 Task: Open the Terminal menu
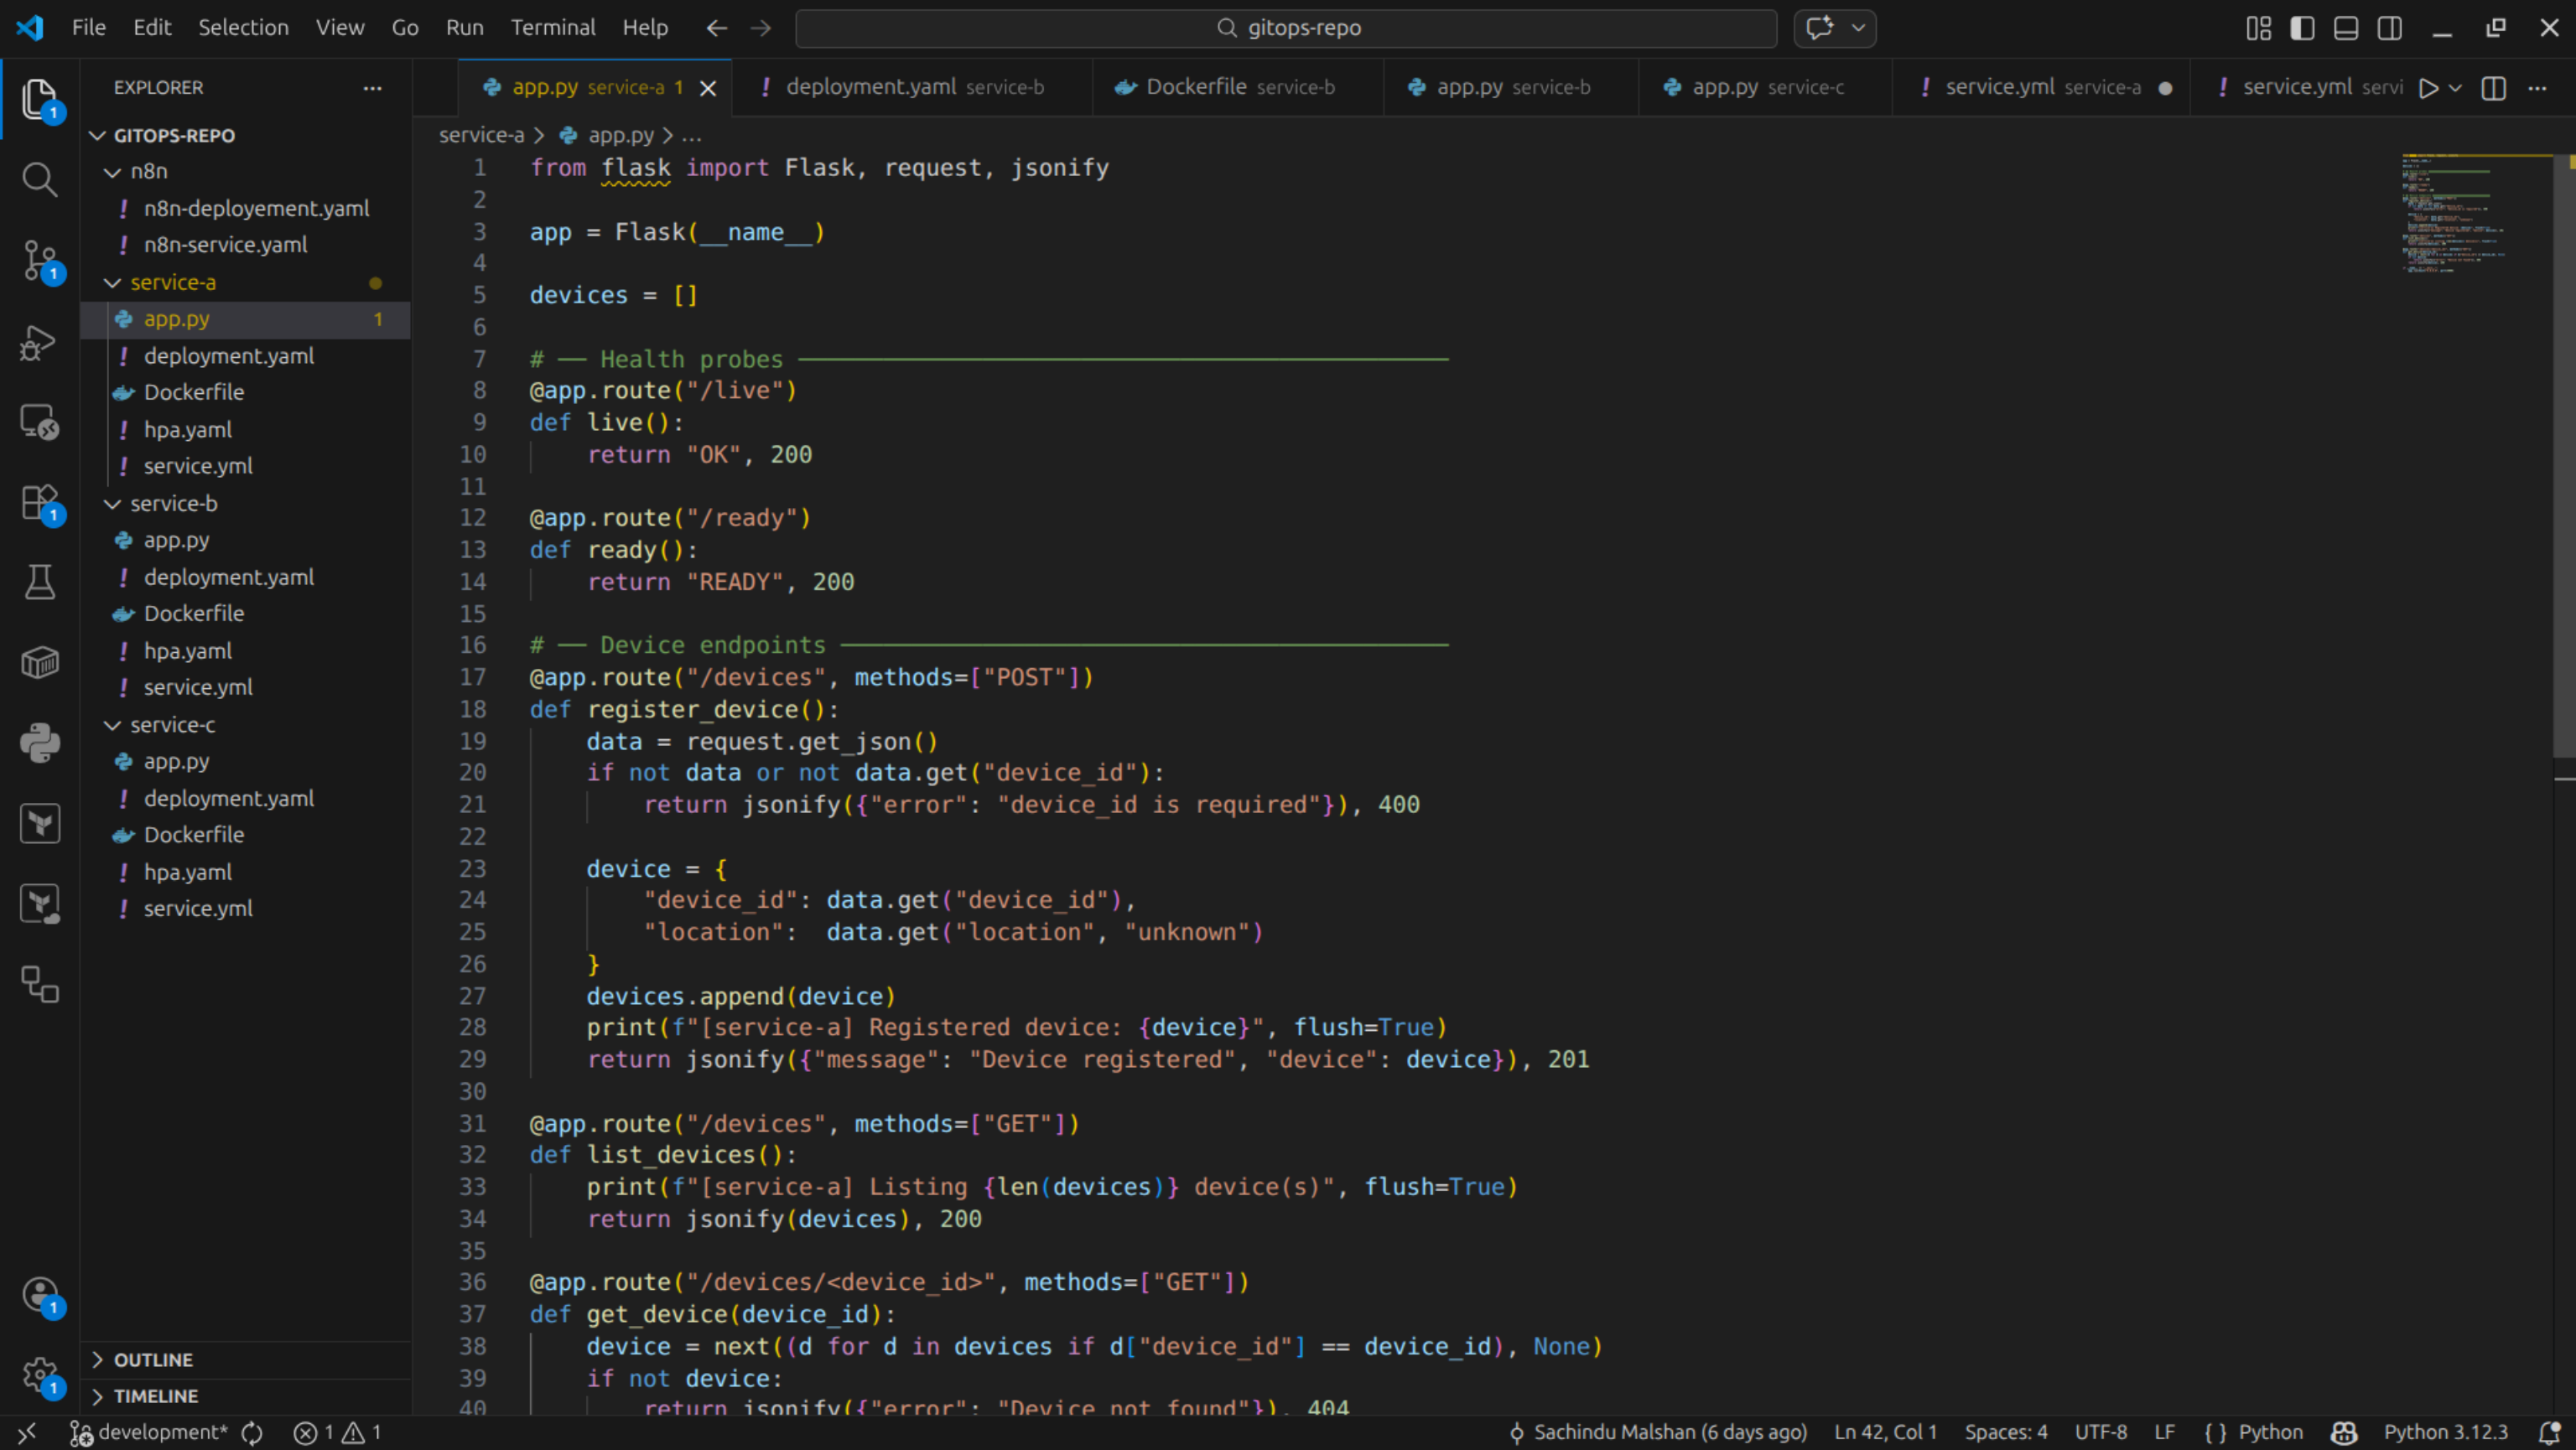[x=552, y=28]
